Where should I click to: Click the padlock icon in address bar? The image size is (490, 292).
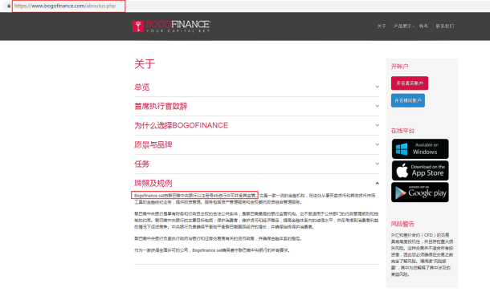pyautogui.click(x=9, y=6)
